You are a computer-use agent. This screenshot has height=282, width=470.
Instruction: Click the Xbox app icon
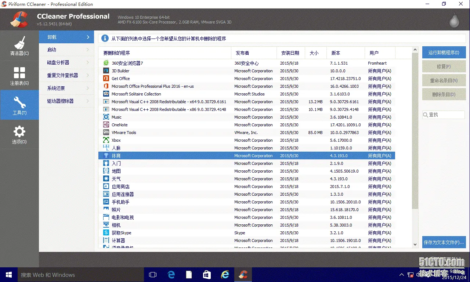pos(106,140)
